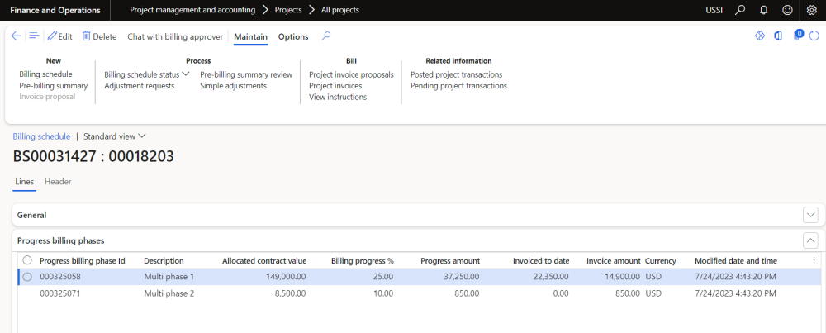This screenshot has height=333, width=826.
Task: Click the Multi phase 2 description cell
Action: [169, 293]
